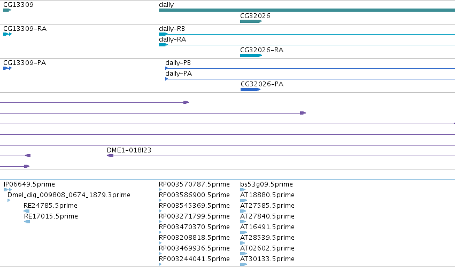The width and height of the screenshot is (455, 267).
Task: Select the bs53g09.5prime EST arrow
Action: point(243,190)
